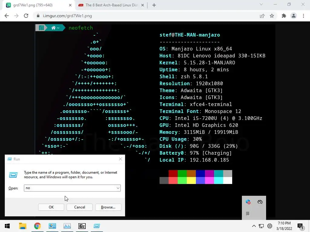Open the performance monitor taskbar icon
The image size is (310, 232).
(67, 226)
